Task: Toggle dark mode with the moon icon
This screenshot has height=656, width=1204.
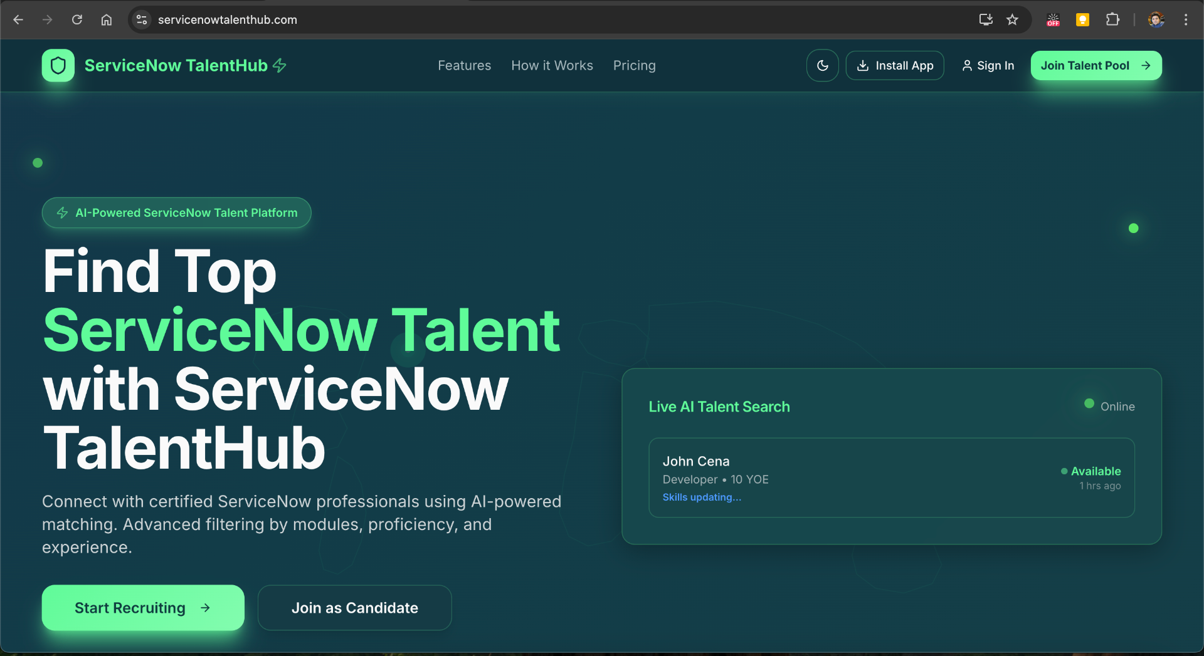Action: point(822,66)
